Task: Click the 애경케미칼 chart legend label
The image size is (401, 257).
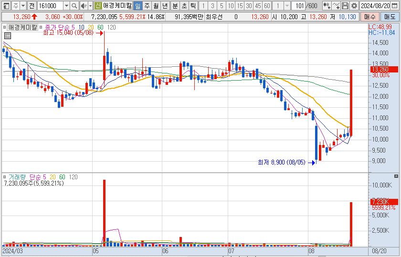Action: point(22,27)
